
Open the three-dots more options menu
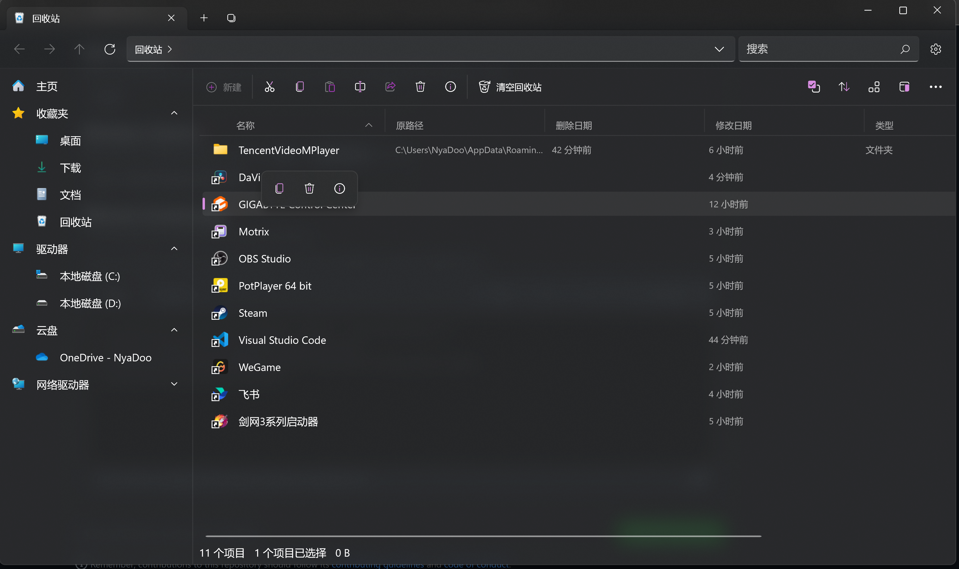[x=935, y=87]
